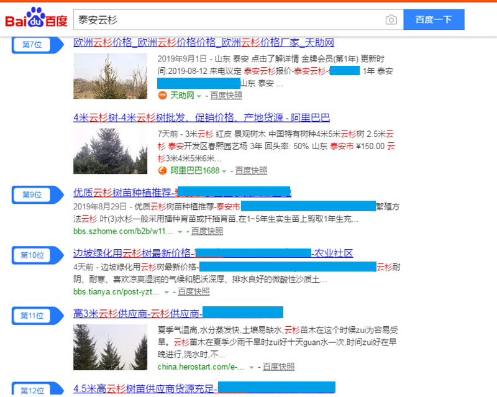Viewport: 497px width, 397px height.
Task: Expand dropdown arrow next to china.herostart.com URL
Action: [x=252, y=368]
